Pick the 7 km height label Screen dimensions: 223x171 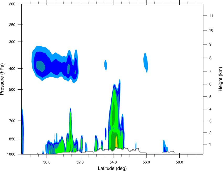pyautogui.click(x=210, y=71)
